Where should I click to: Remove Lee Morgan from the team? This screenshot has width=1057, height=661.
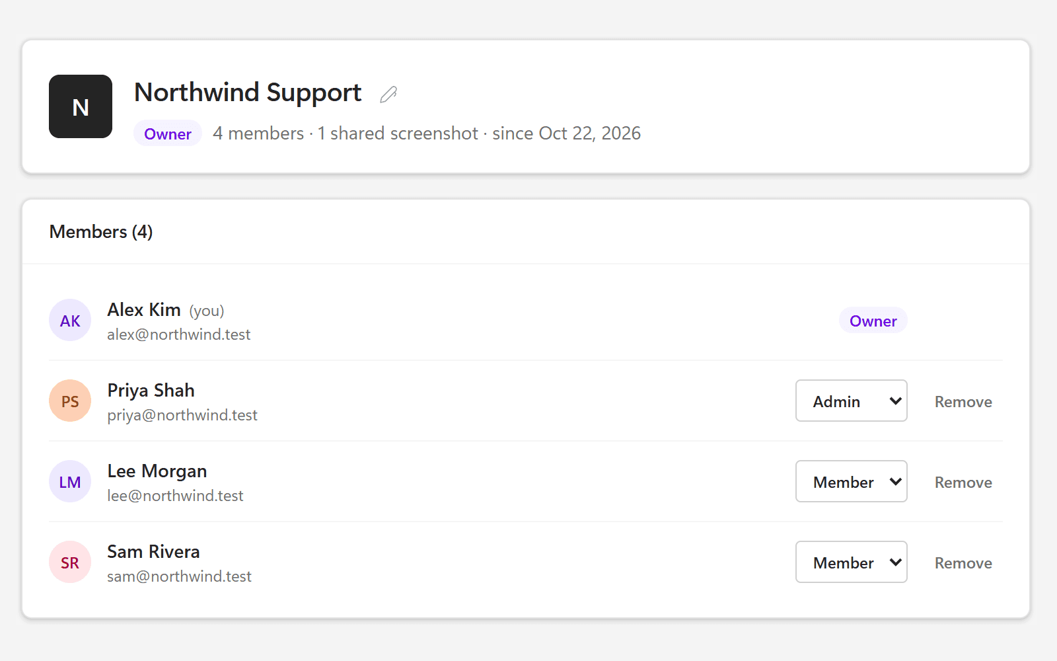pos(963,483)
